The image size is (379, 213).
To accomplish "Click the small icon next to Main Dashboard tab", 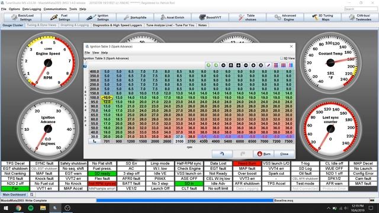I will (31, 195).
